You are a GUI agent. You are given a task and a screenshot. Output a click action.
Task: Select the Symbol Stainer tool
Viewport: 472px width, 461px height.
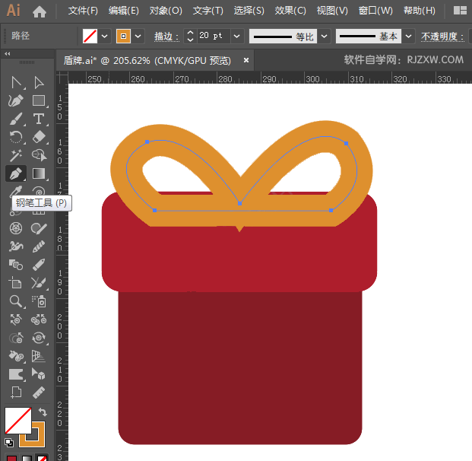[x=16, y=356]
